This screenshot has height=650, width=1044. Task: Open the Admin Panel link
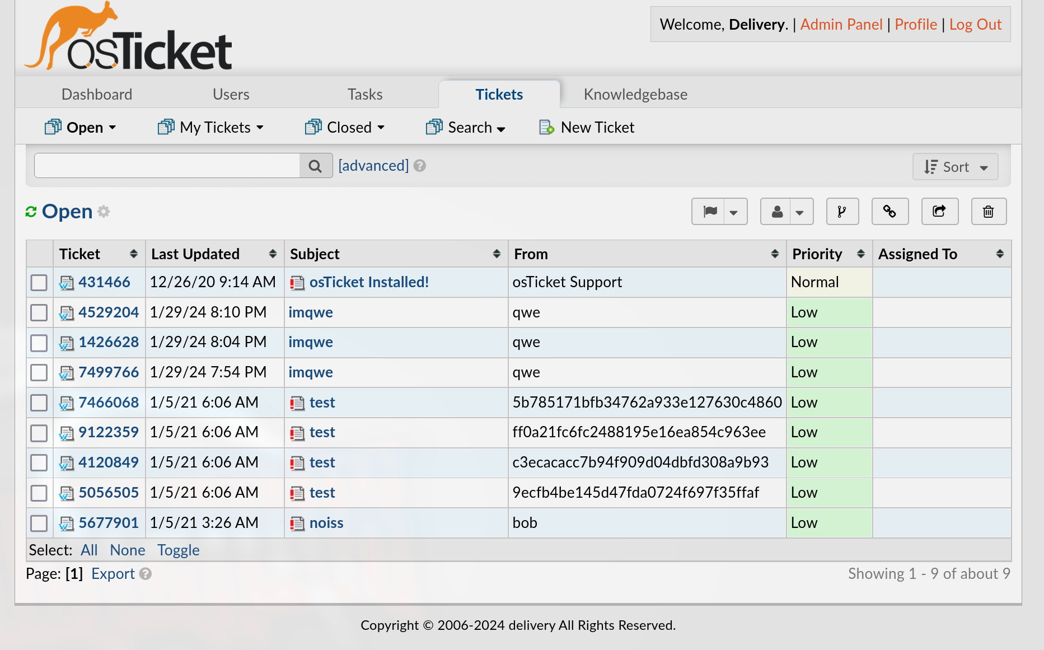[841, 25]
